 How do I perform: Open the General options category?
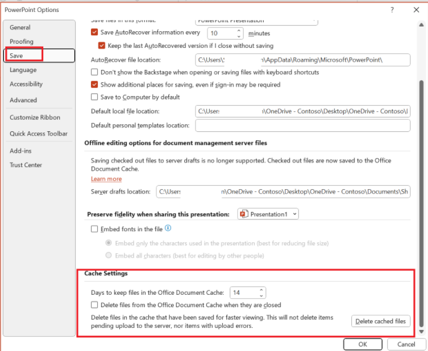pyautogui.click(x=20, y=27)
